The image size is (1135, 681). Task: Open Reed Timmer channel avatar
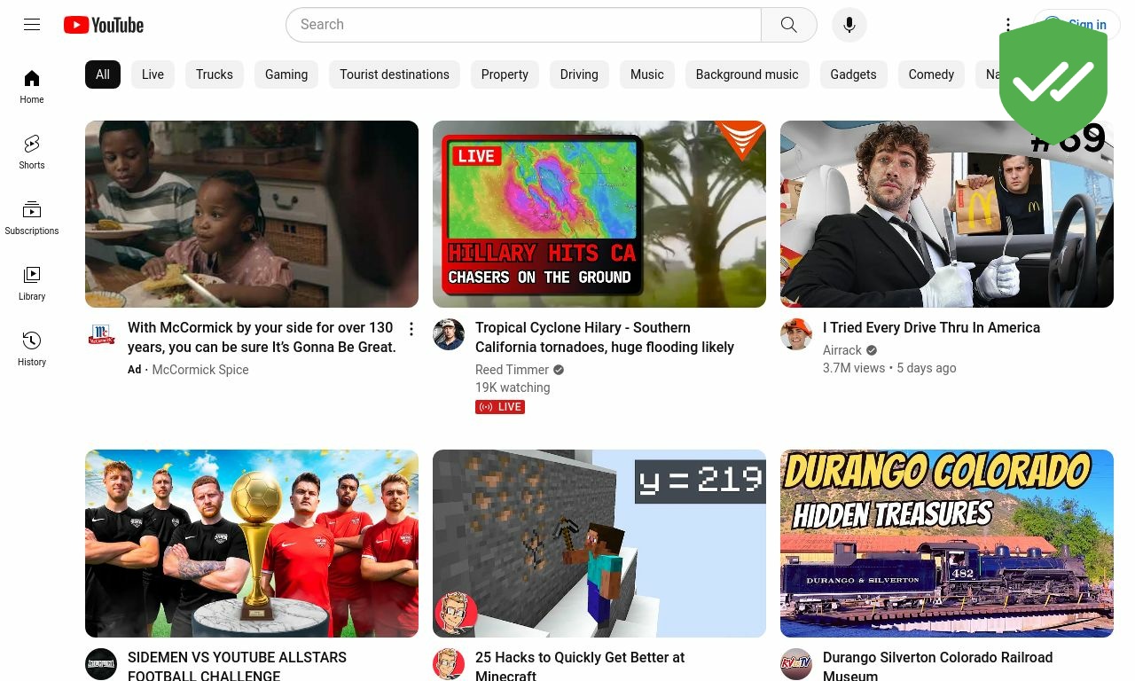(449, 334)
